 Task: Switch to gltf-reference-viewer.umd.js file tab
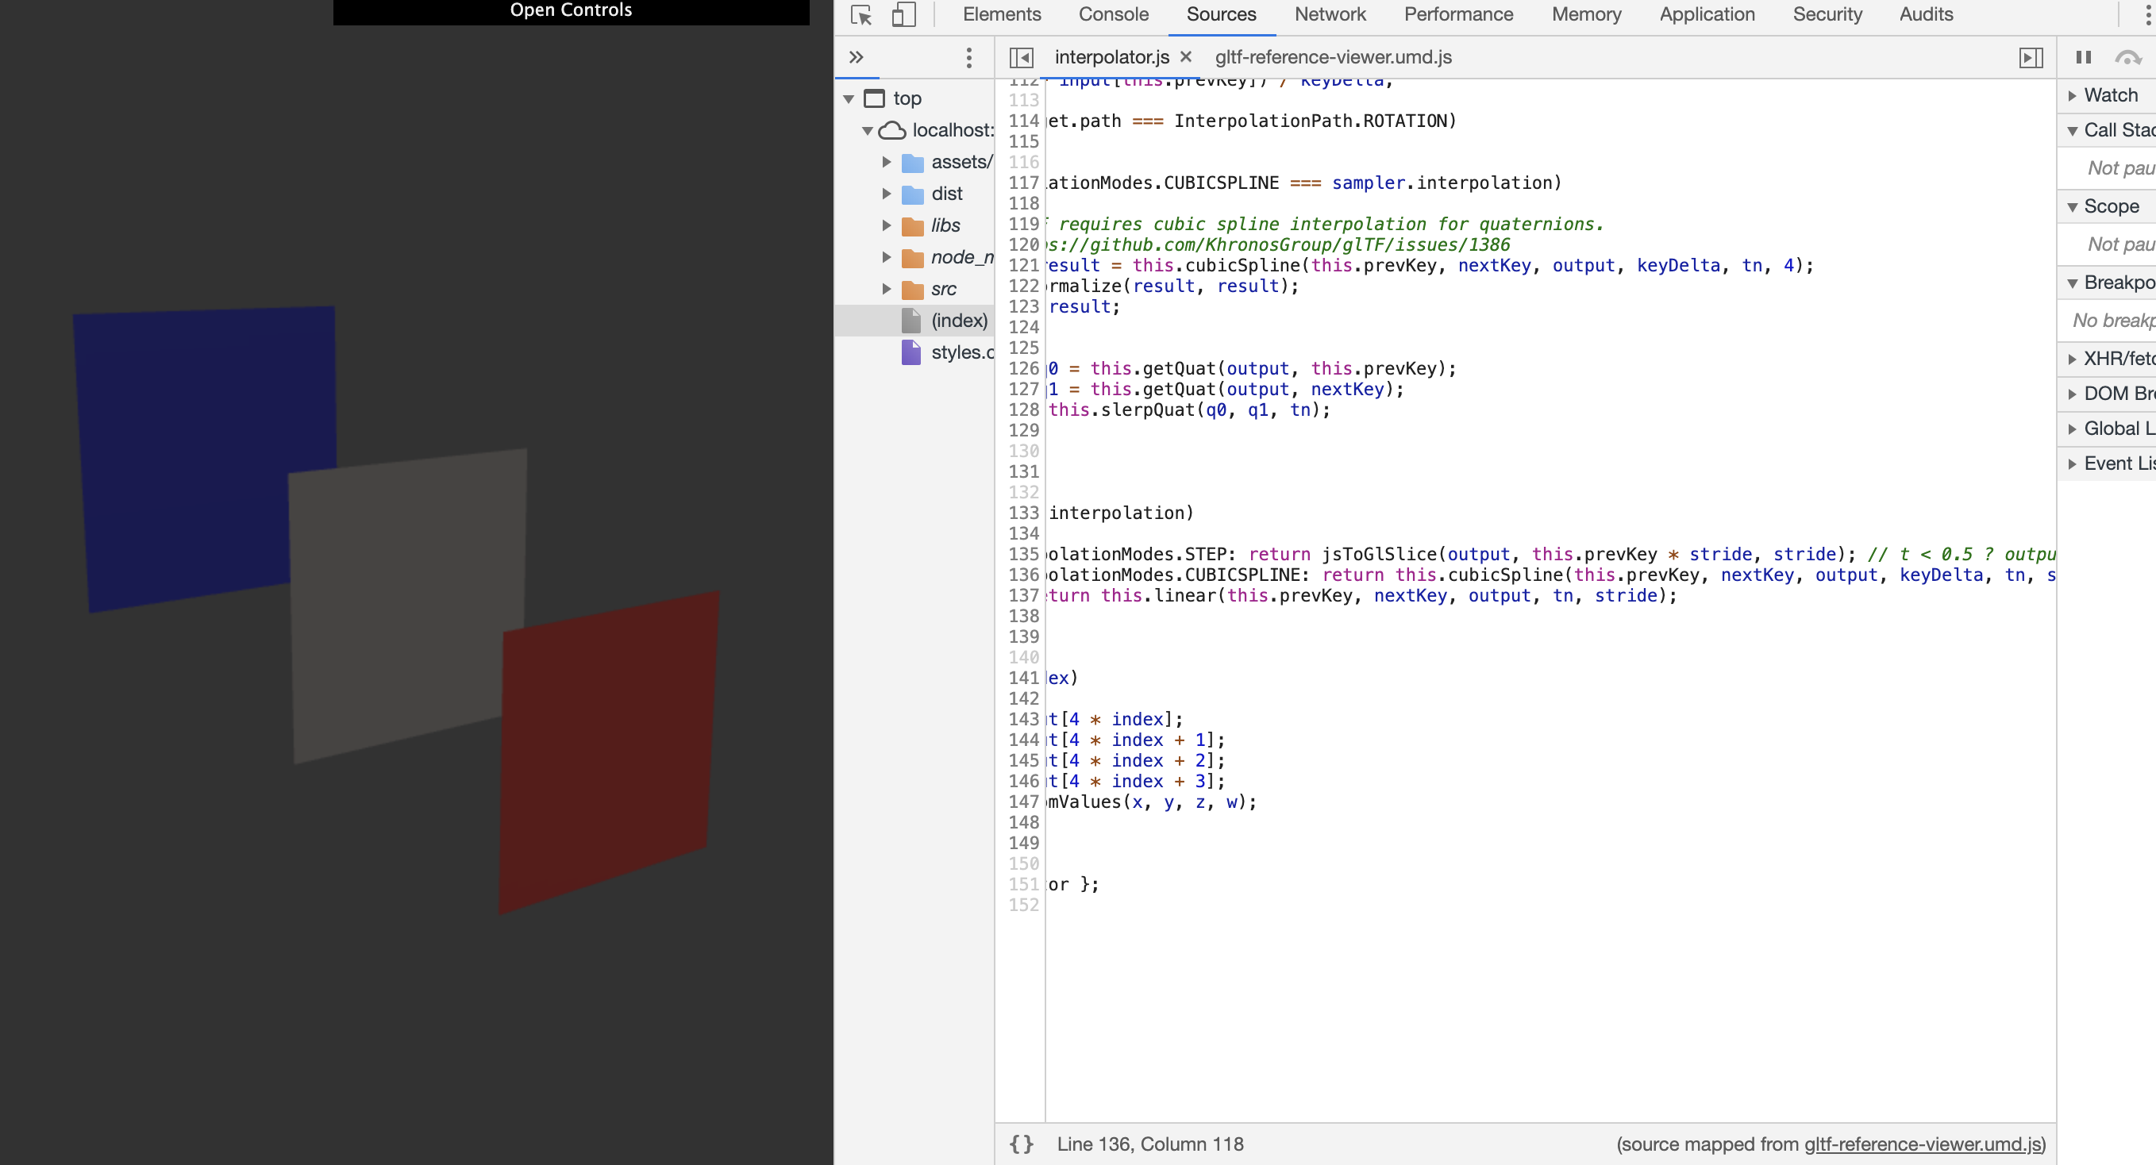coord(1333,57)
